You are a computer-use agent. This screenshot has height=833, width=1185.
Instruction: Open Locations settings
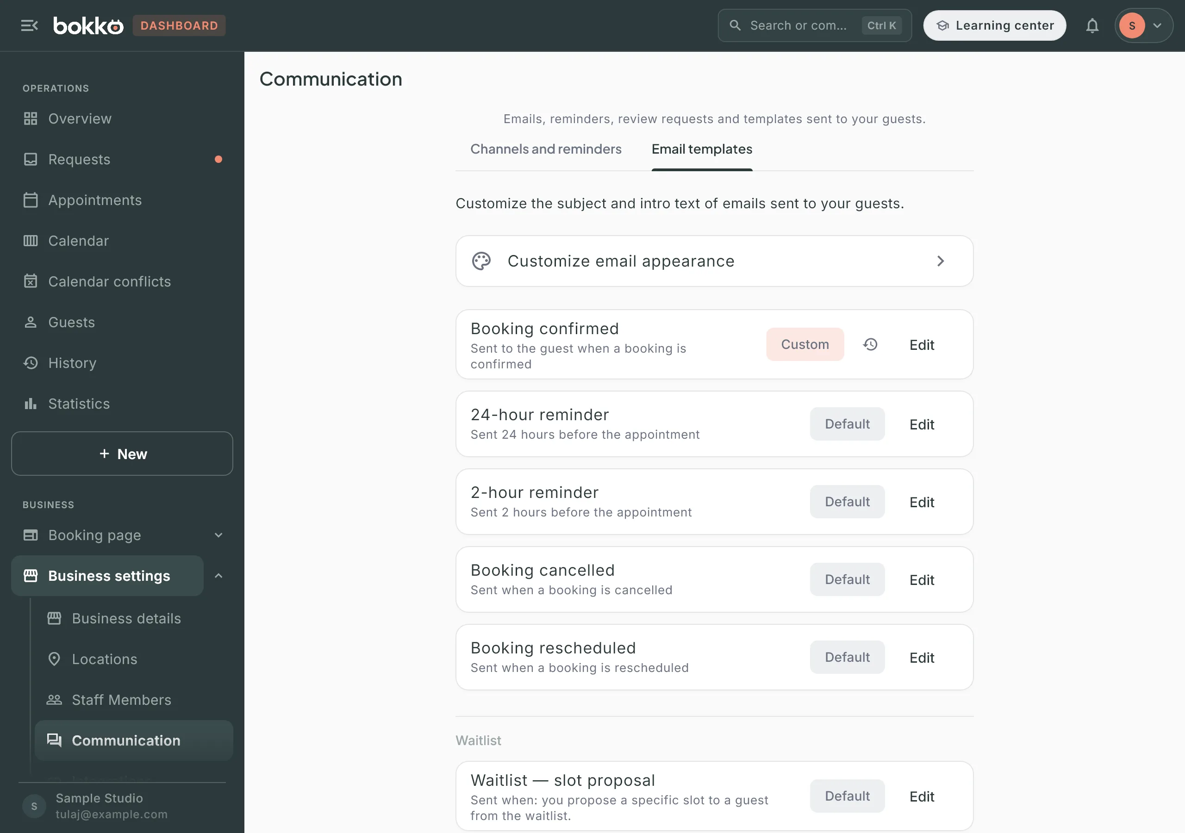pyautogui.click(x=134, y=659)
